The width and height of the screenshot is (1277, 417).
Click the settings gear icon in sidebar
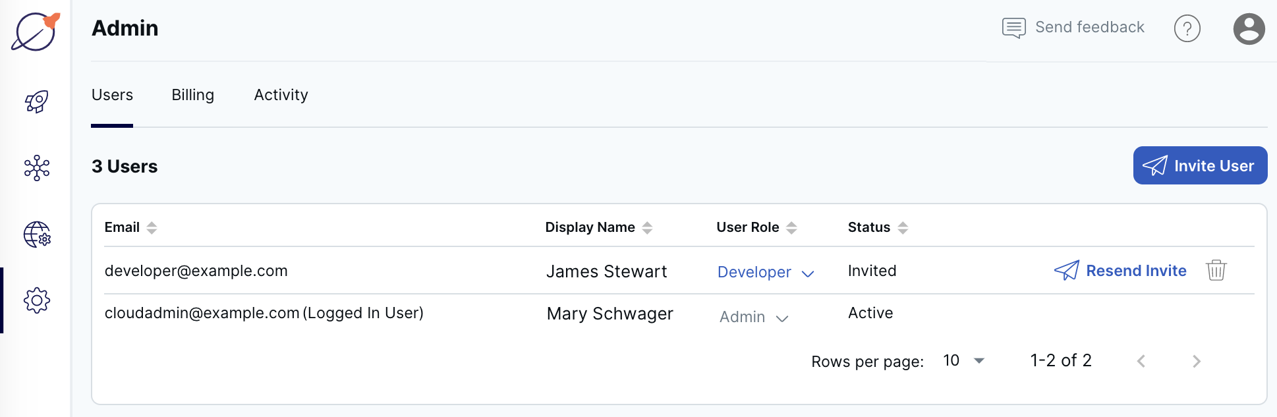(36, 300)
